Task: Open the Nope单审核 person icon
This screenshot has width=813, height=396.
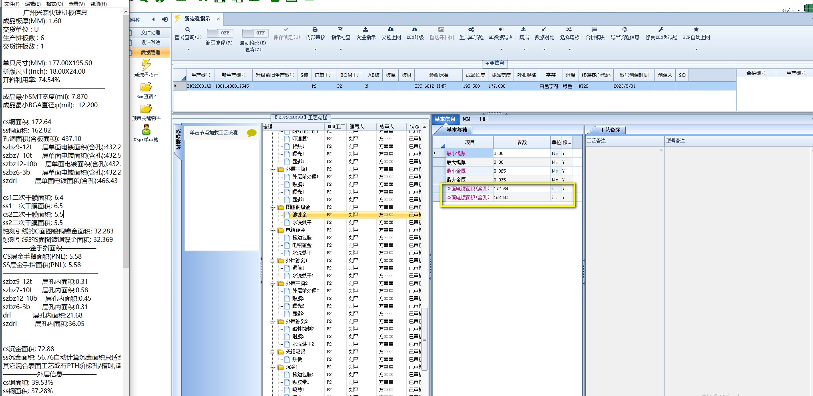Action: (x=146, y=130)
